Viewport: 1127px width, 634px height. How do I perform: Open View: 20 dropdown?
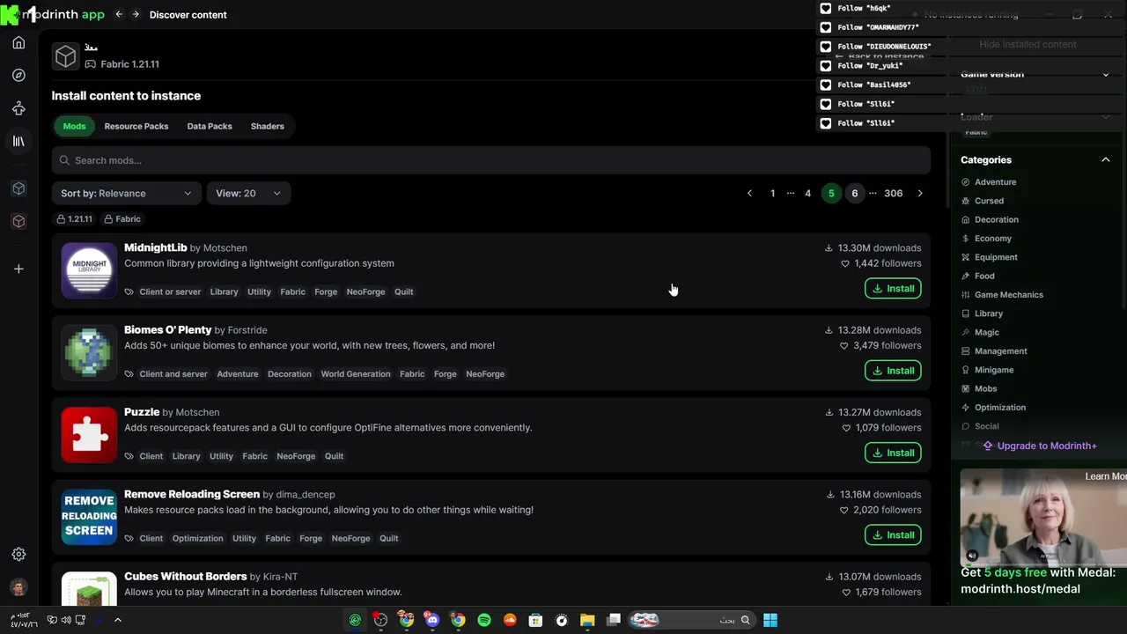click(248, 193)
